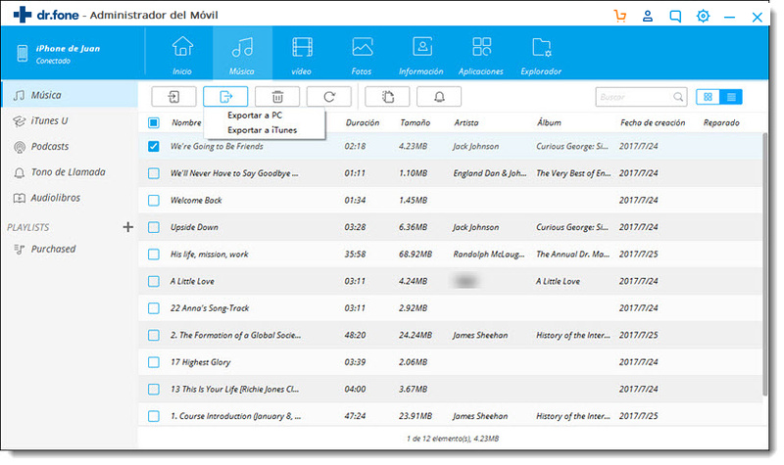Open the user account icon

tap(648, 16)
